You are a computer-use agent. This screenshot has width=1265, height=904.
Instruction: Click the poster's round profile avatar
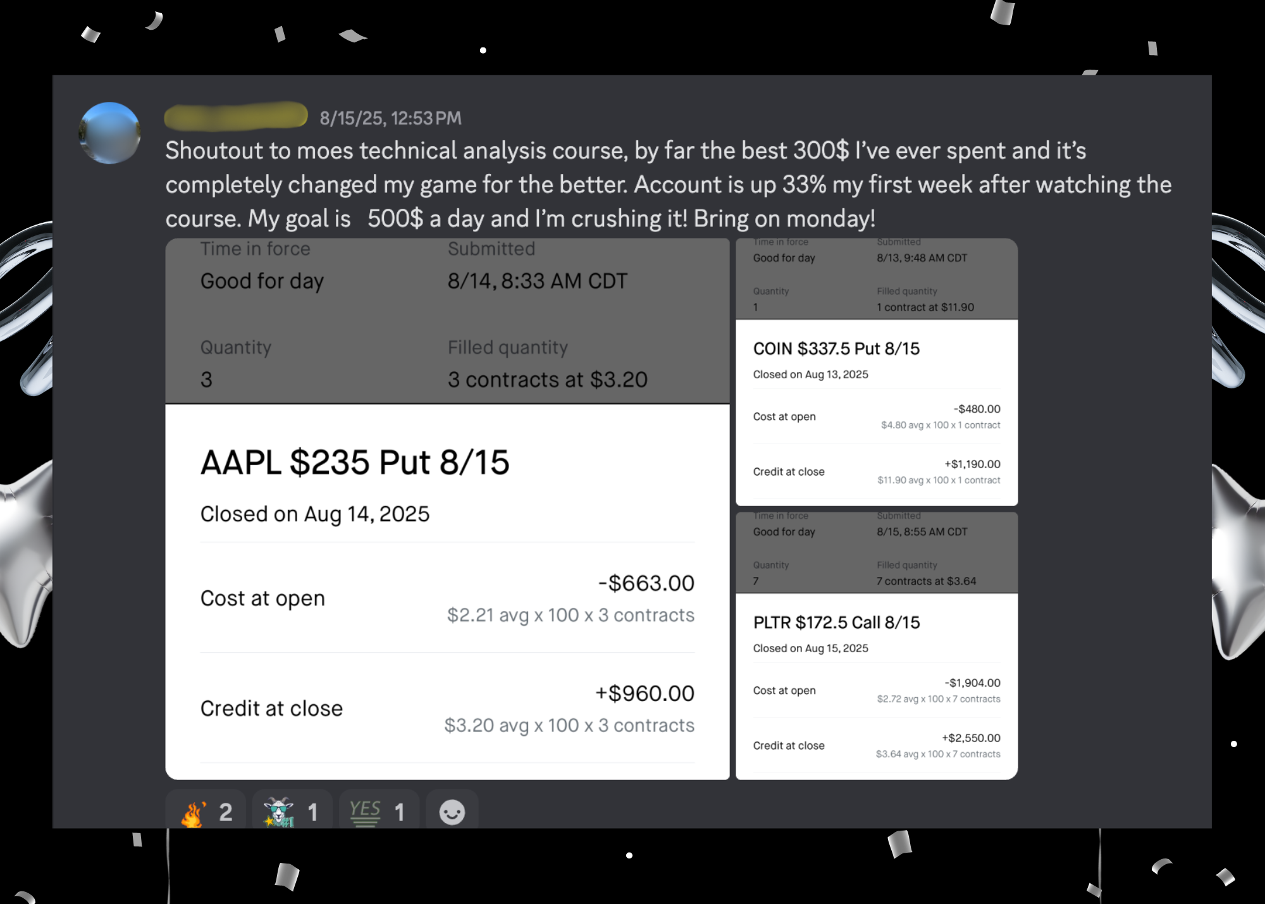point(109,133)
